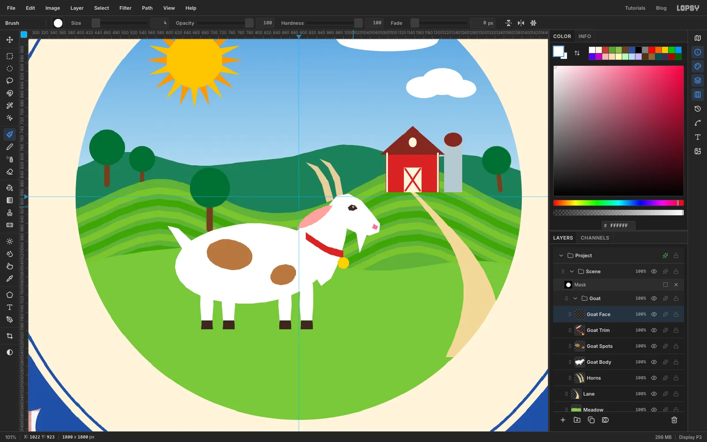The width and height of the screenshot is (707, 442).
Task: Click the Fade value field
Action: tap(483, 23)
